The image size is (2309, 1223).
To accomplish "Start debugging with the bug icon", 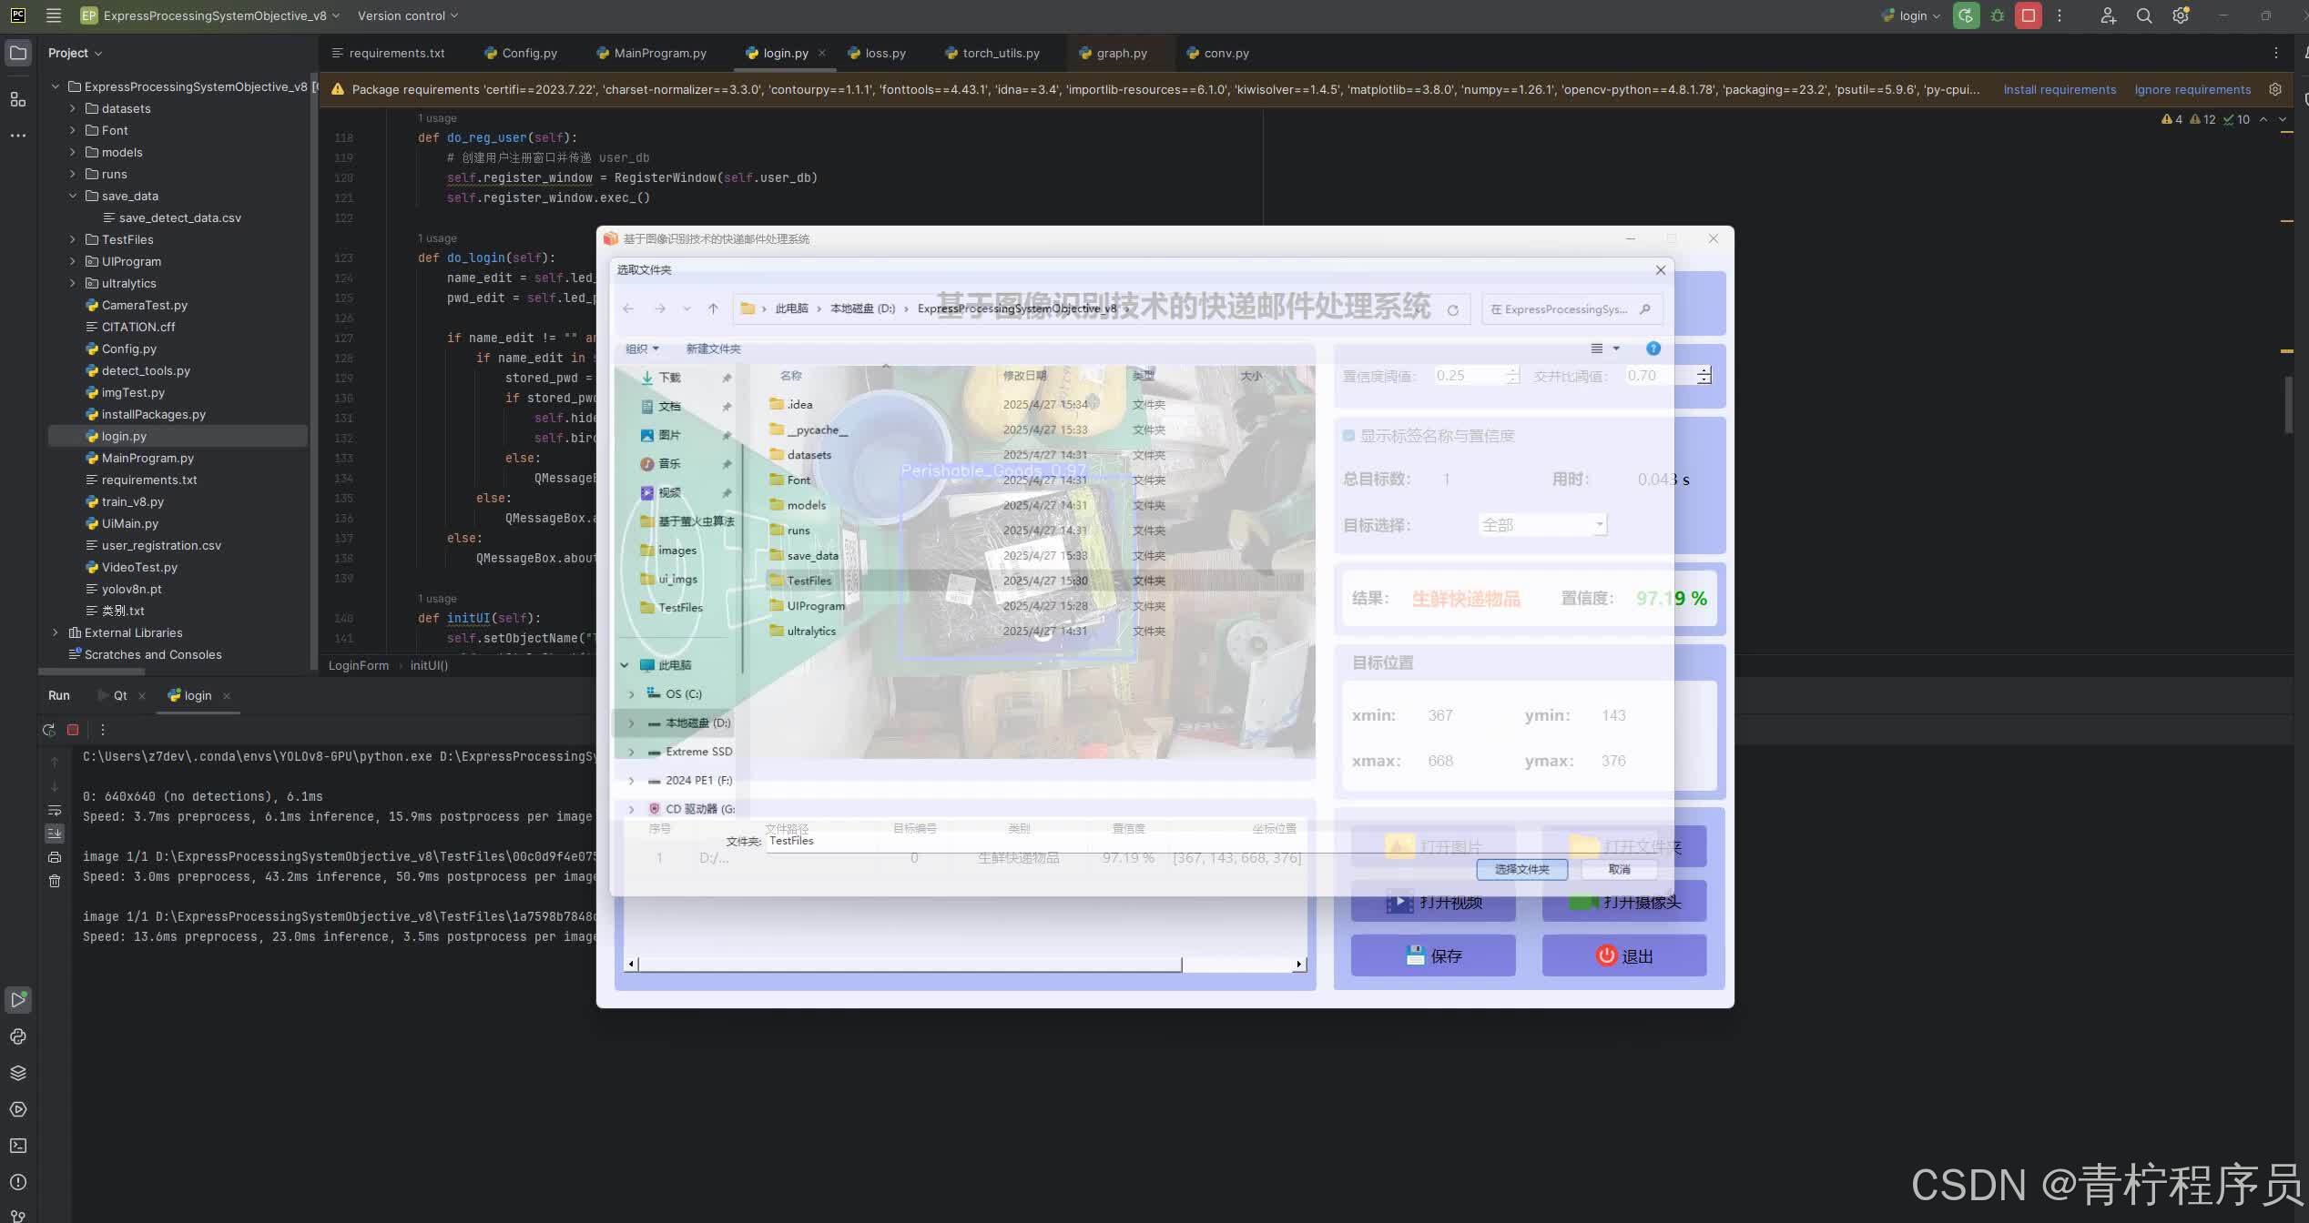I will click(x=1998, y=15).
